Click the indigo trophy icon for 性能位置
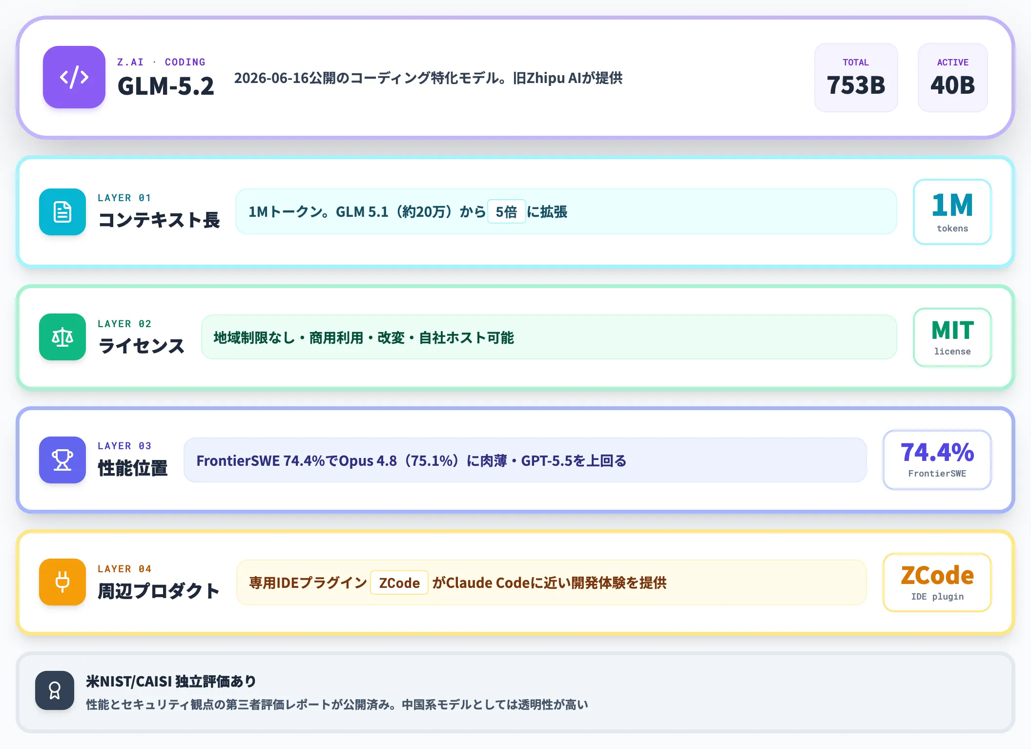This screenshot has height=749, width=1031. (62, 460)
